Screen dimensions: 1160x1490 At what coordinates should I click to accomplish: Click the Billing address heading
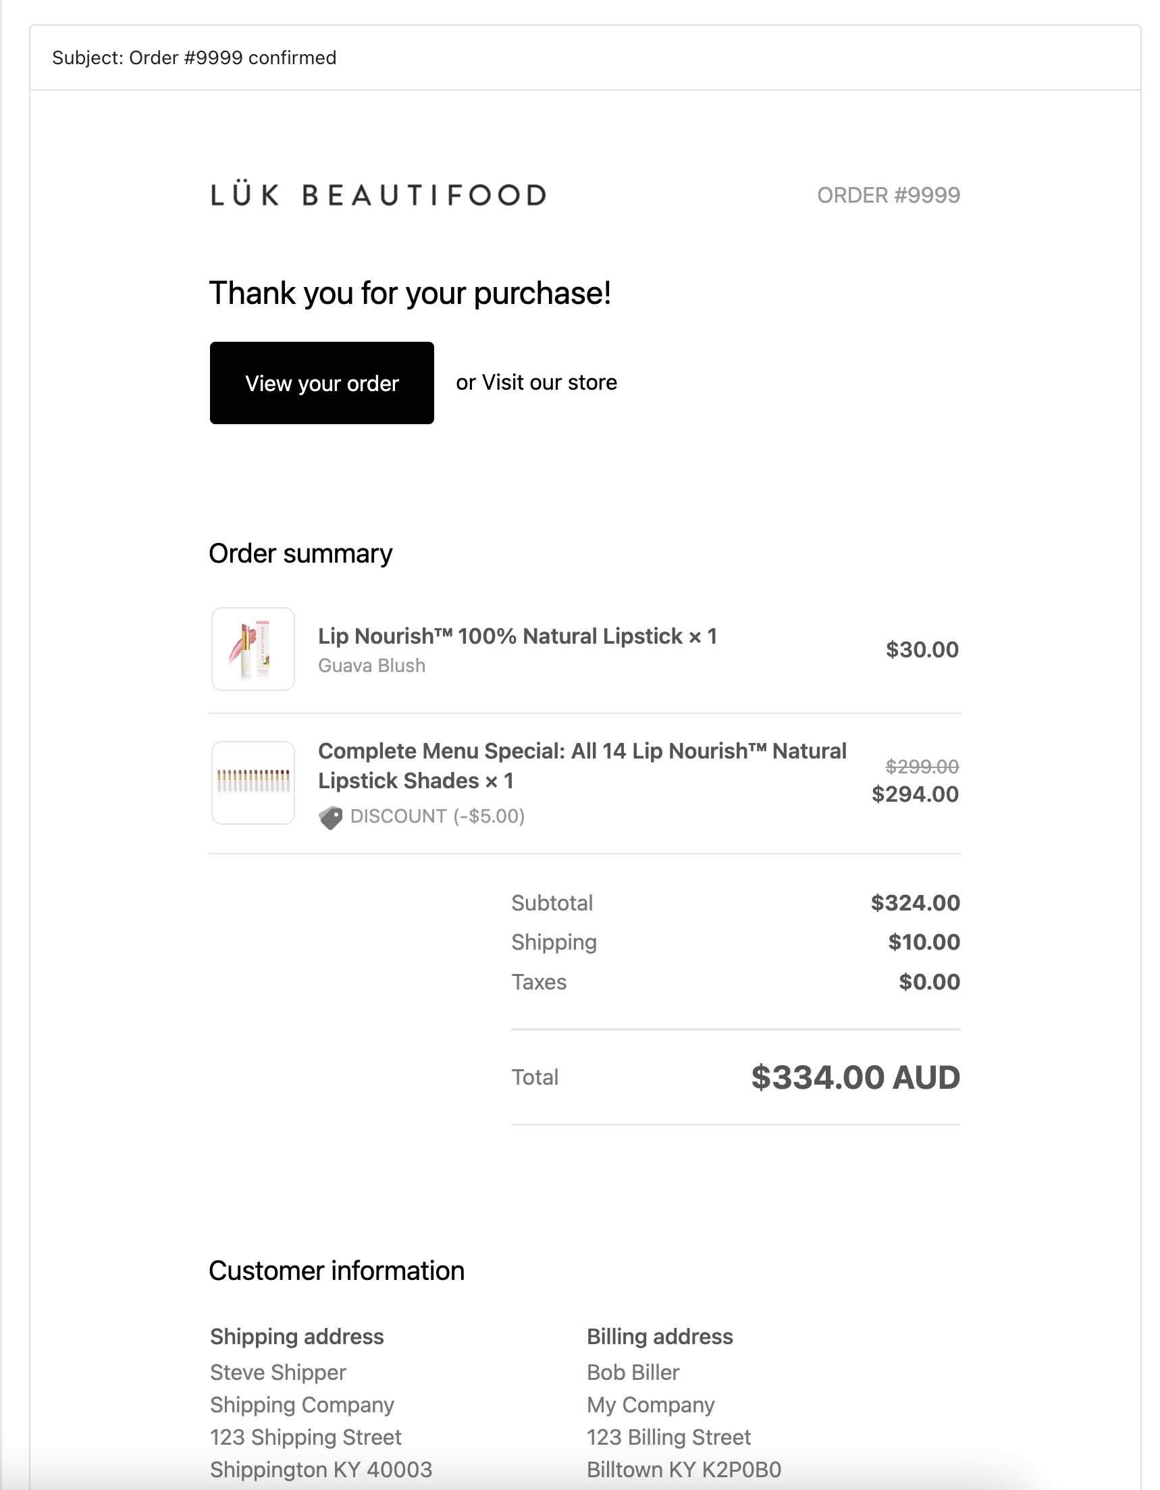(660, 1337)
